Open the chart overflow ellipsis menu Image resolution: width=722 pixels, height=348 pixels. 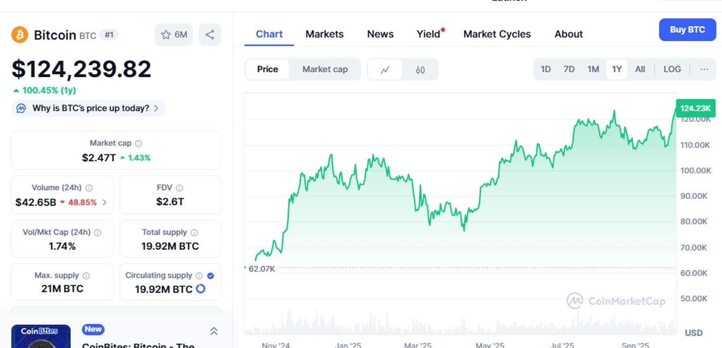point(704,69)
